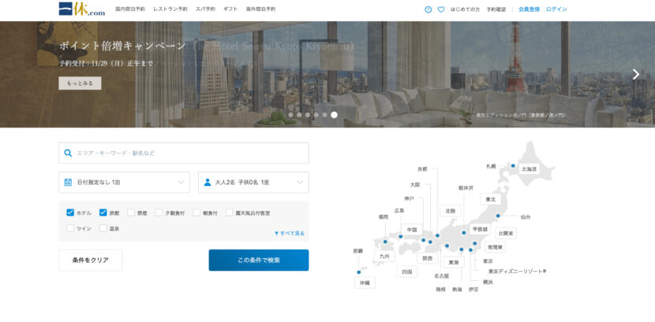Image resolution: width=655 pixels, height=322 pixels.
Task: Click the 横浜 map label
Action: click(x=488, y=282)
